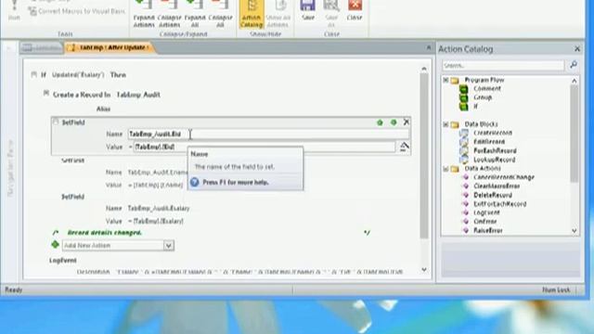Click search magnifier in Action Catalog
The width and height of the screenshot is (594, 334).
tap(574, 65)
